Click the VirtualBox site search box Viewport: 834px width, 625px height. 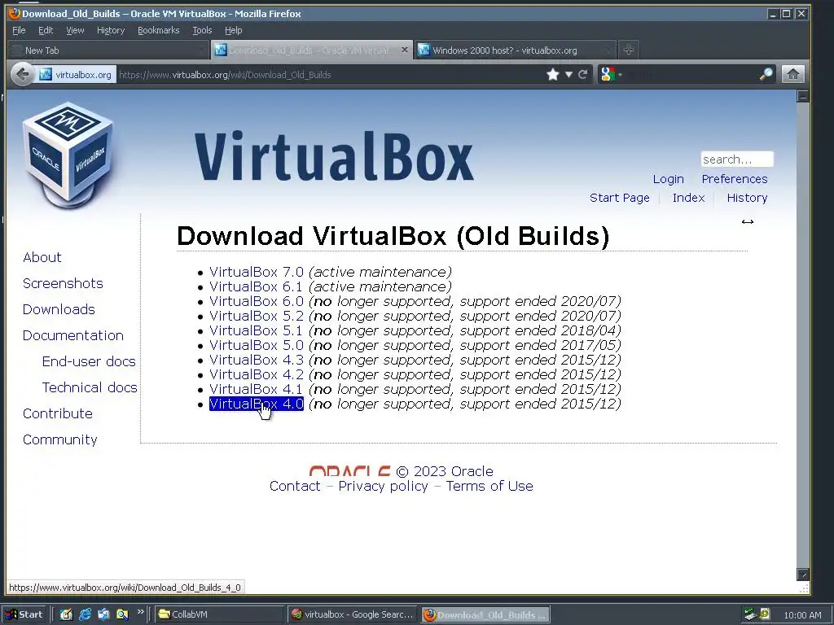pos(736,159)
